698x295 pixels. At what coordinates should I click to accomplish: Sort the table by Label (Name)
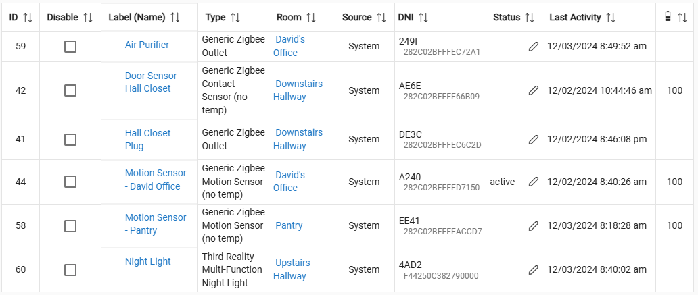click(174, 18)
